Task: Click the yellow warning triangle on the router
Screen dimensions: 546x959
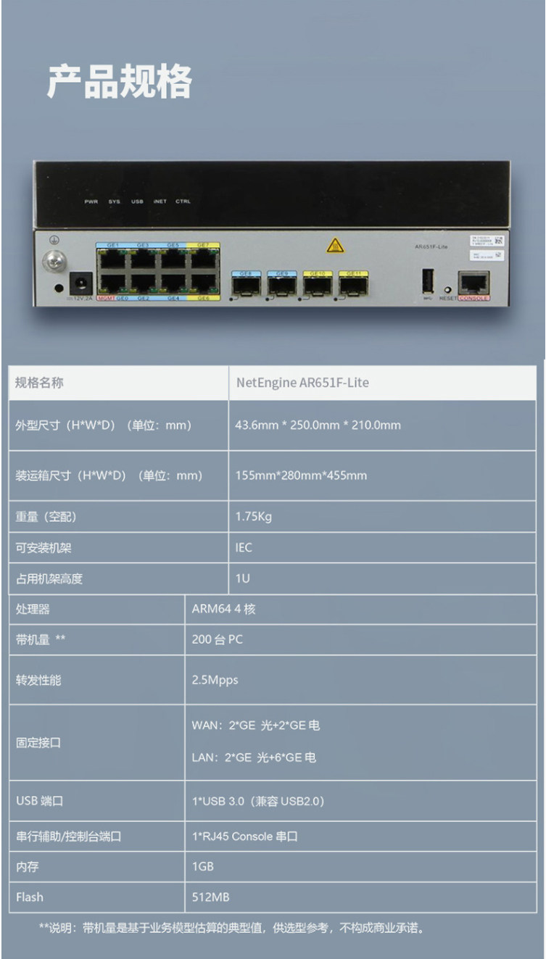Action: (334, 246)
